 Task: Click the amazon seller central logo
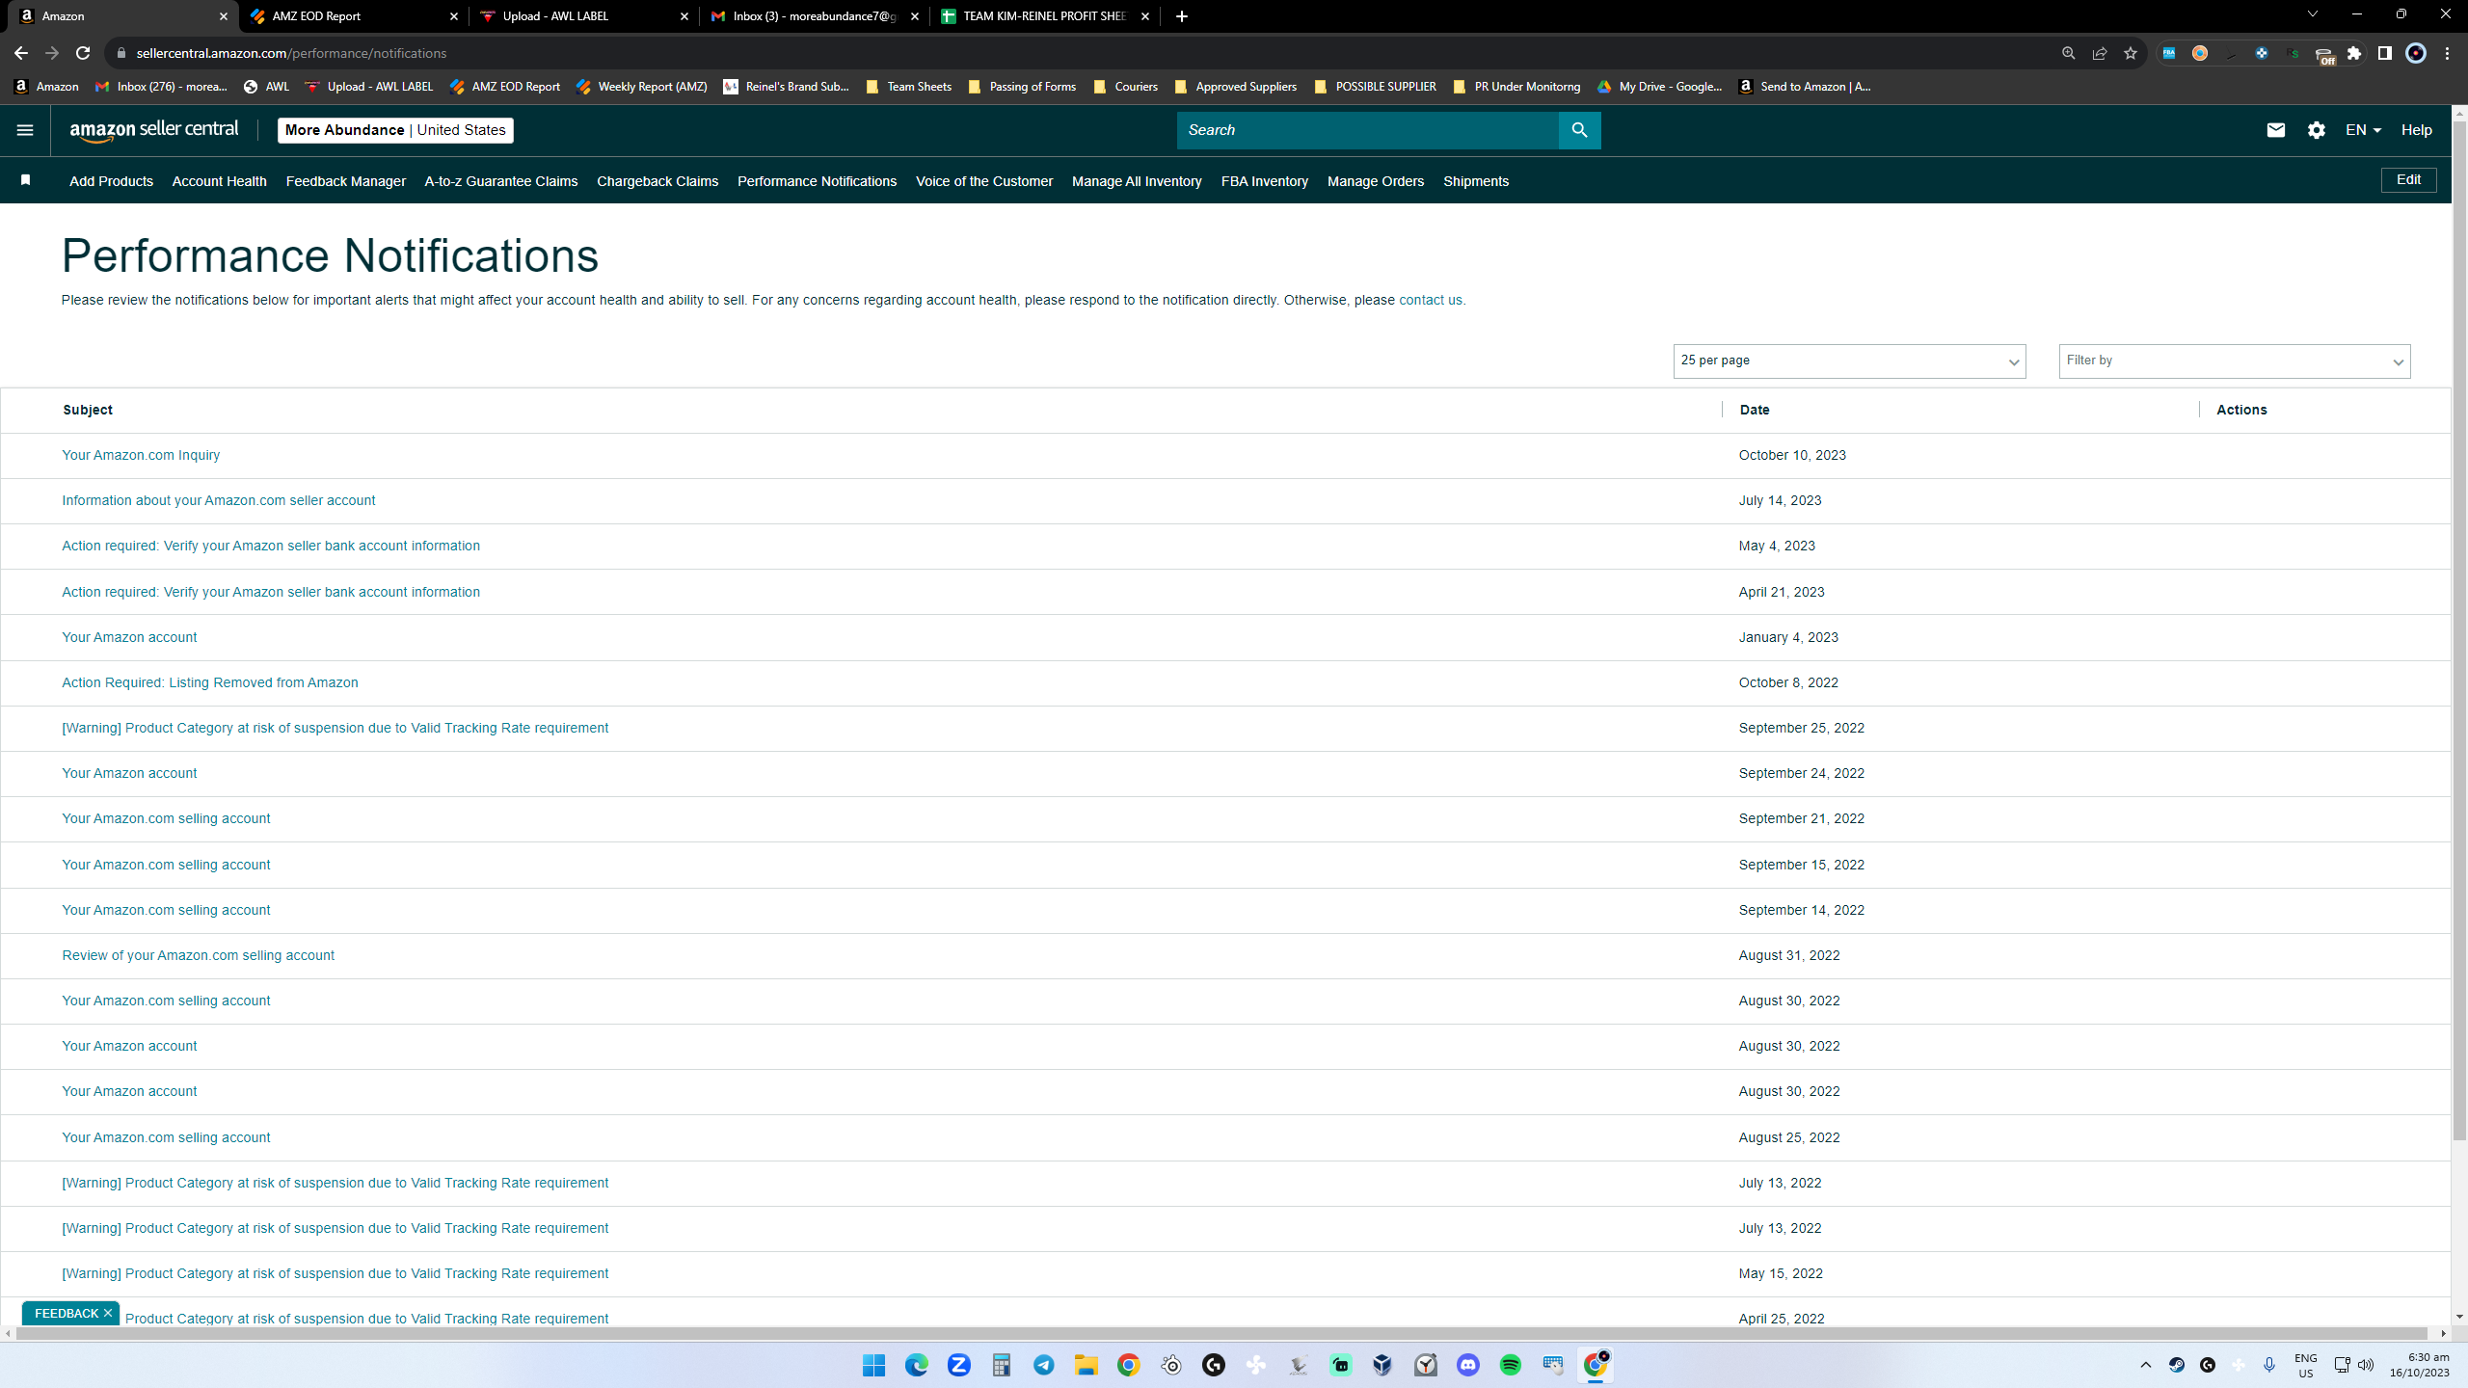pos(154,130)
